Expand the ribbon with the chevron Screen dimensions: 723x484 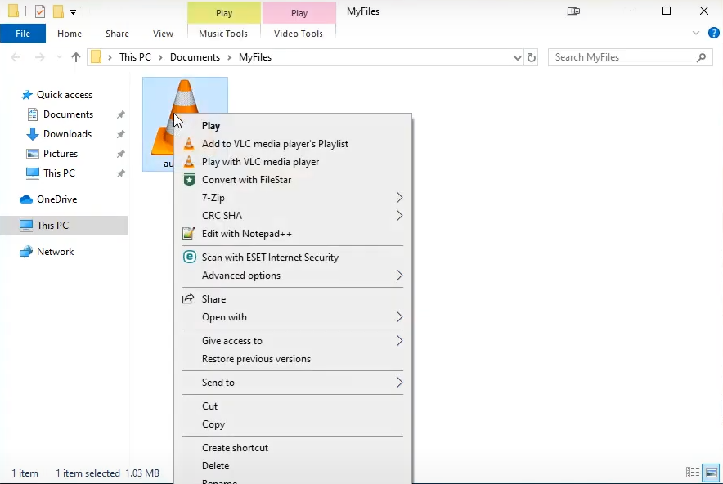coord(696,34)
